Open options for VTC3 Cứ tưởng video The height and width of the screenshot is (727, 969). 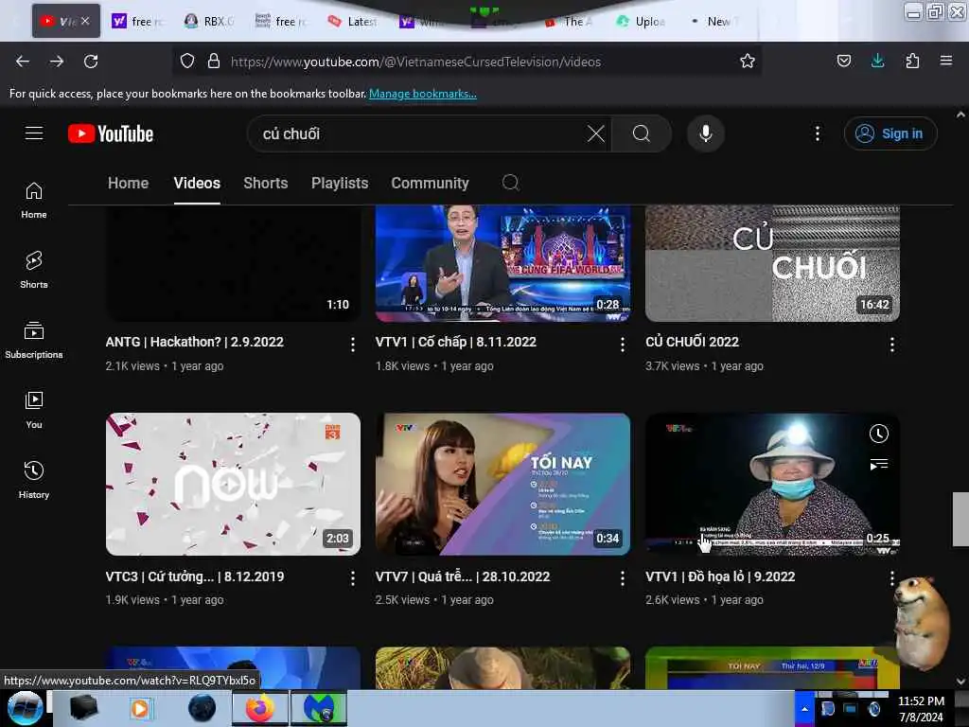pos(352,578)
